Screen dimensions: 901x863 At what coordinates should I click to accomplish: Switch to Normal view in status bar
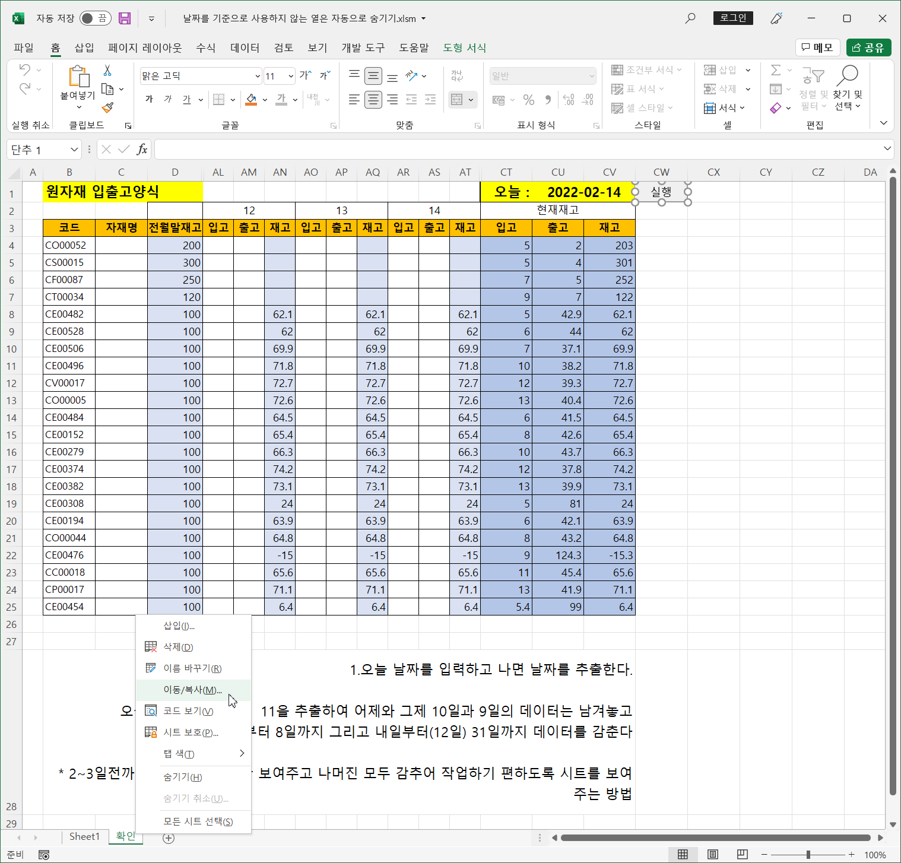pos(683,854)
